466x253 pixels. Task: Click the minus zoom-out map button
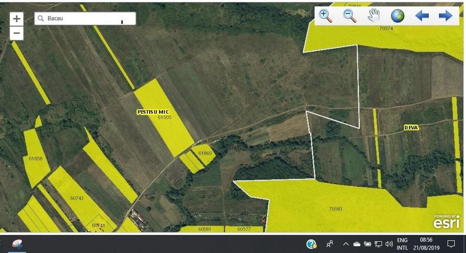17,33
